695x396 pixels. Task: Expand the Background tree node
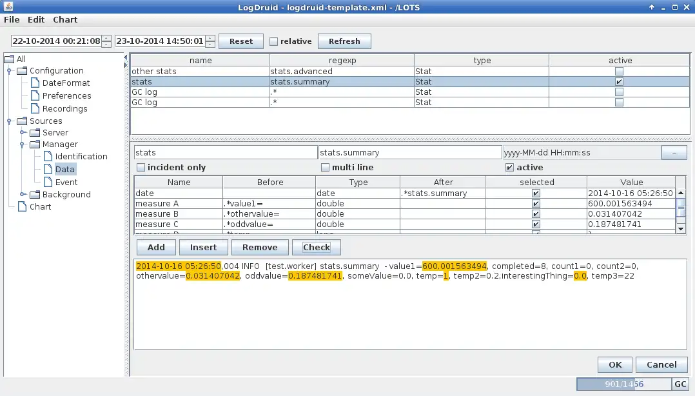tap(22, 194)
